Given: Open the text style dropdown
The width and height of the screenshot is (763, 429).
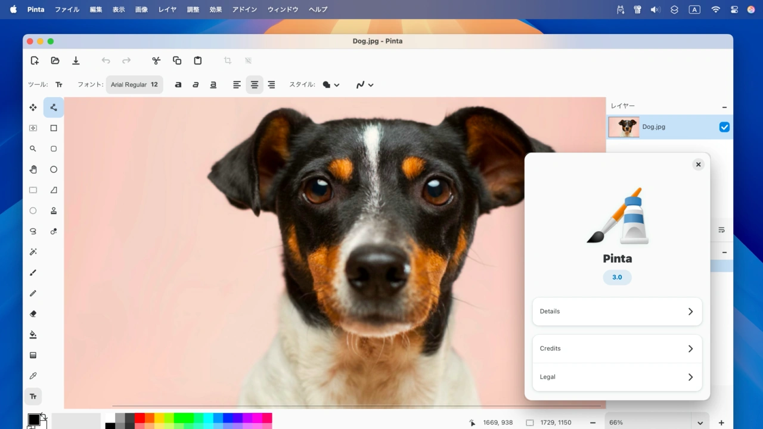Looking at the screenshot, I should 331,85.
